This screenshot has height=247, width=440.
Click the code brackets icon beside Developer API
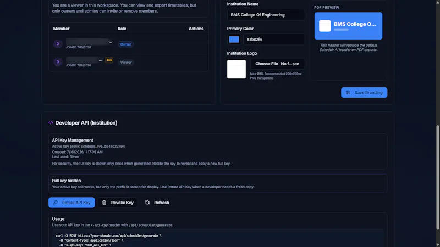pyautogui.click(x=51, y=122)
